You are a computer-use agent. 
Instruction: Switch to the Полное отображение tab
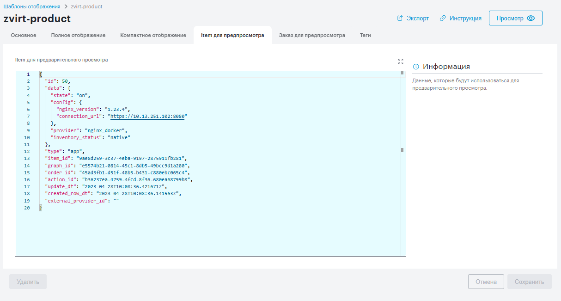[78, 35]
